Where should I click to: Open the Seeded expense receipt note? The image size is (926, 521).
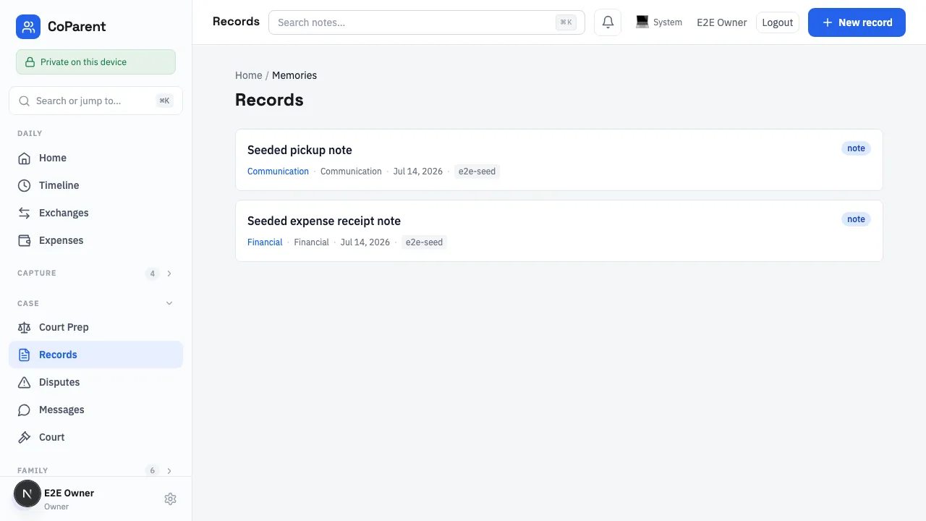[559, 231]
